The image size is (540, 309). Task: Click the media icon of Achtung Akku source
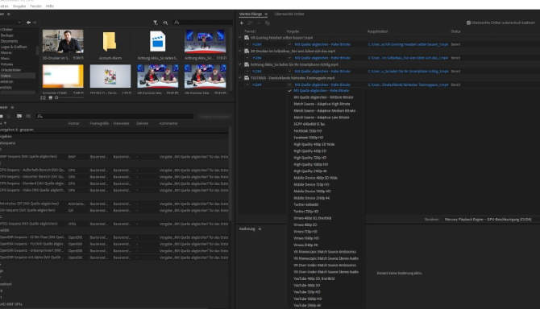(247, 64)
